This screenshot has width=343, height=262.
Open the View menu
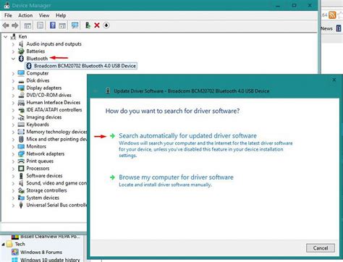coord(44,15)
